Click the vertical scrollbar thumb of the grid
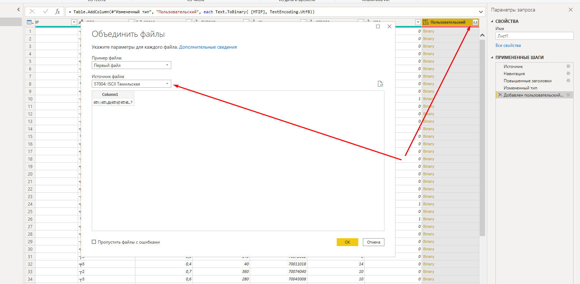This screenshot has width=580, height=284. click(482, 138)
